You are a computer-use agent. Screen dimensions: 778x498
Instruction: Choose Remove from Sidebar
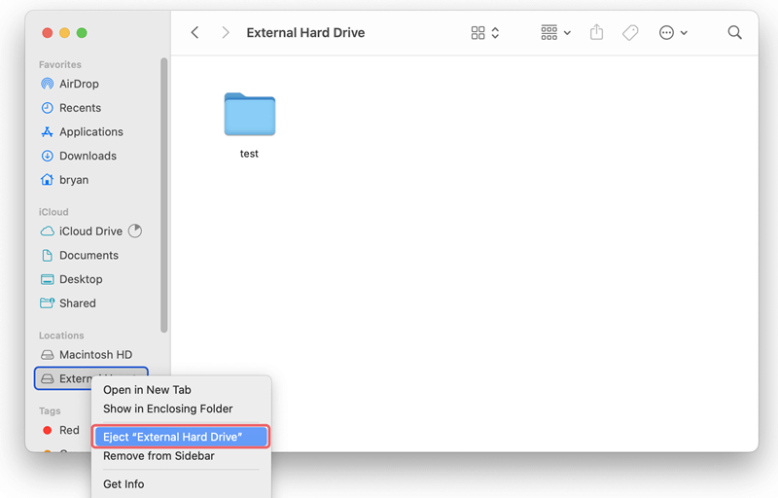click(x=159, y=456)
